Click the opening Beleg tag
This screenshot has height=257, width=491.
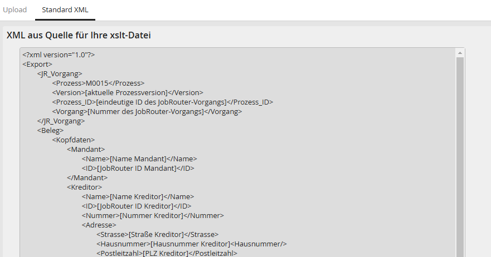click(x=50, y=130)
